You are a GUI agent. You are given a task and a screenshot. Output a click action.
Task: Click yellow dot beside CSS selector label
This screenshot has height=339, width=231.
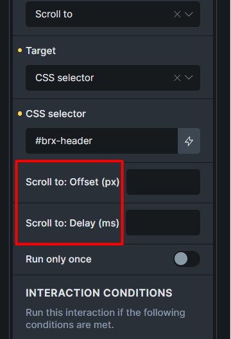[20, 114]
